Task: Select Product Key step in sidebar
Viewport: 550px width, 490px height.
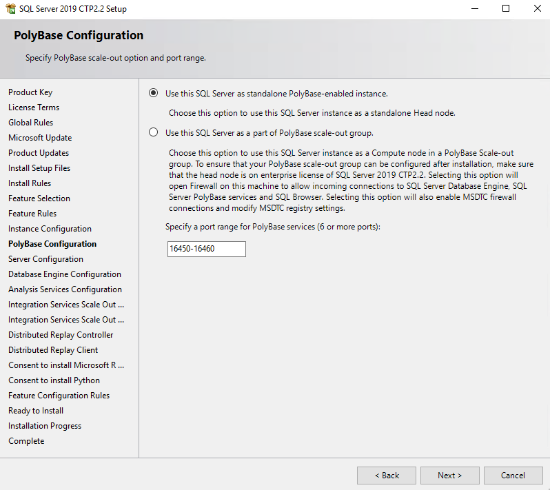Action: pyautogui.click(x=30, y=92)
